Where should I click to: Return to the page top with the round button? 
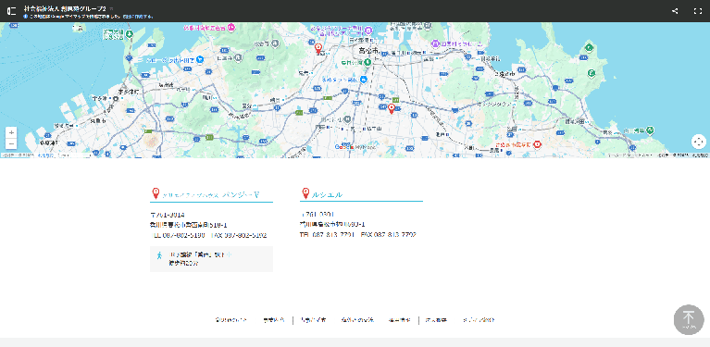coord(689,319)
